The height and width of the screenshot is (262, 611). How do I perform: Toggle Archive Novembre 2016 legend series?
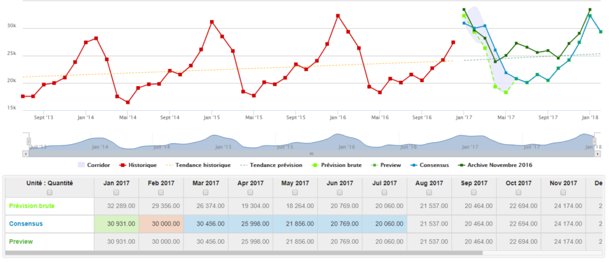click(x=495, y=165)
